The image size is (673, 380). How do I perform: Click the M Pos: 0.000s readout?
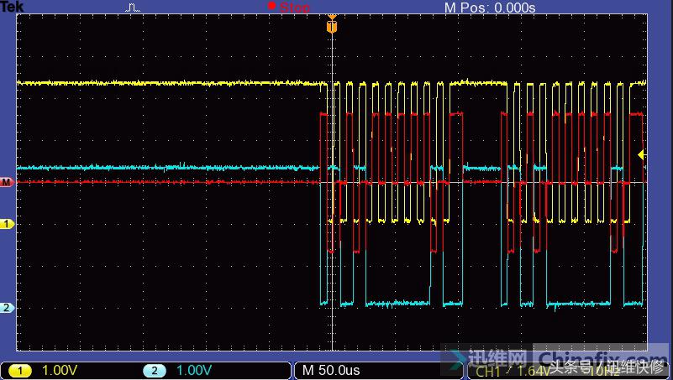click(489, 8)
